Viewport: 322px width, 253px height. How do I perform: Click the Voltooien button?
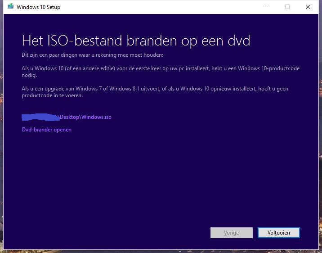tap(279, 233)
